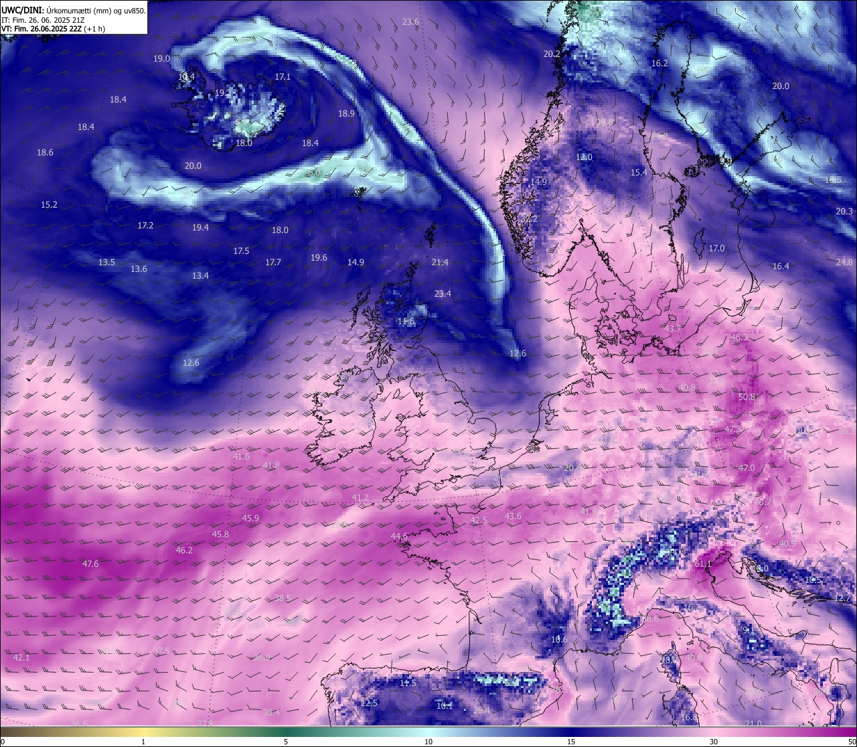Select the 61.1 value over northern Adriatic

pos(703,564)
